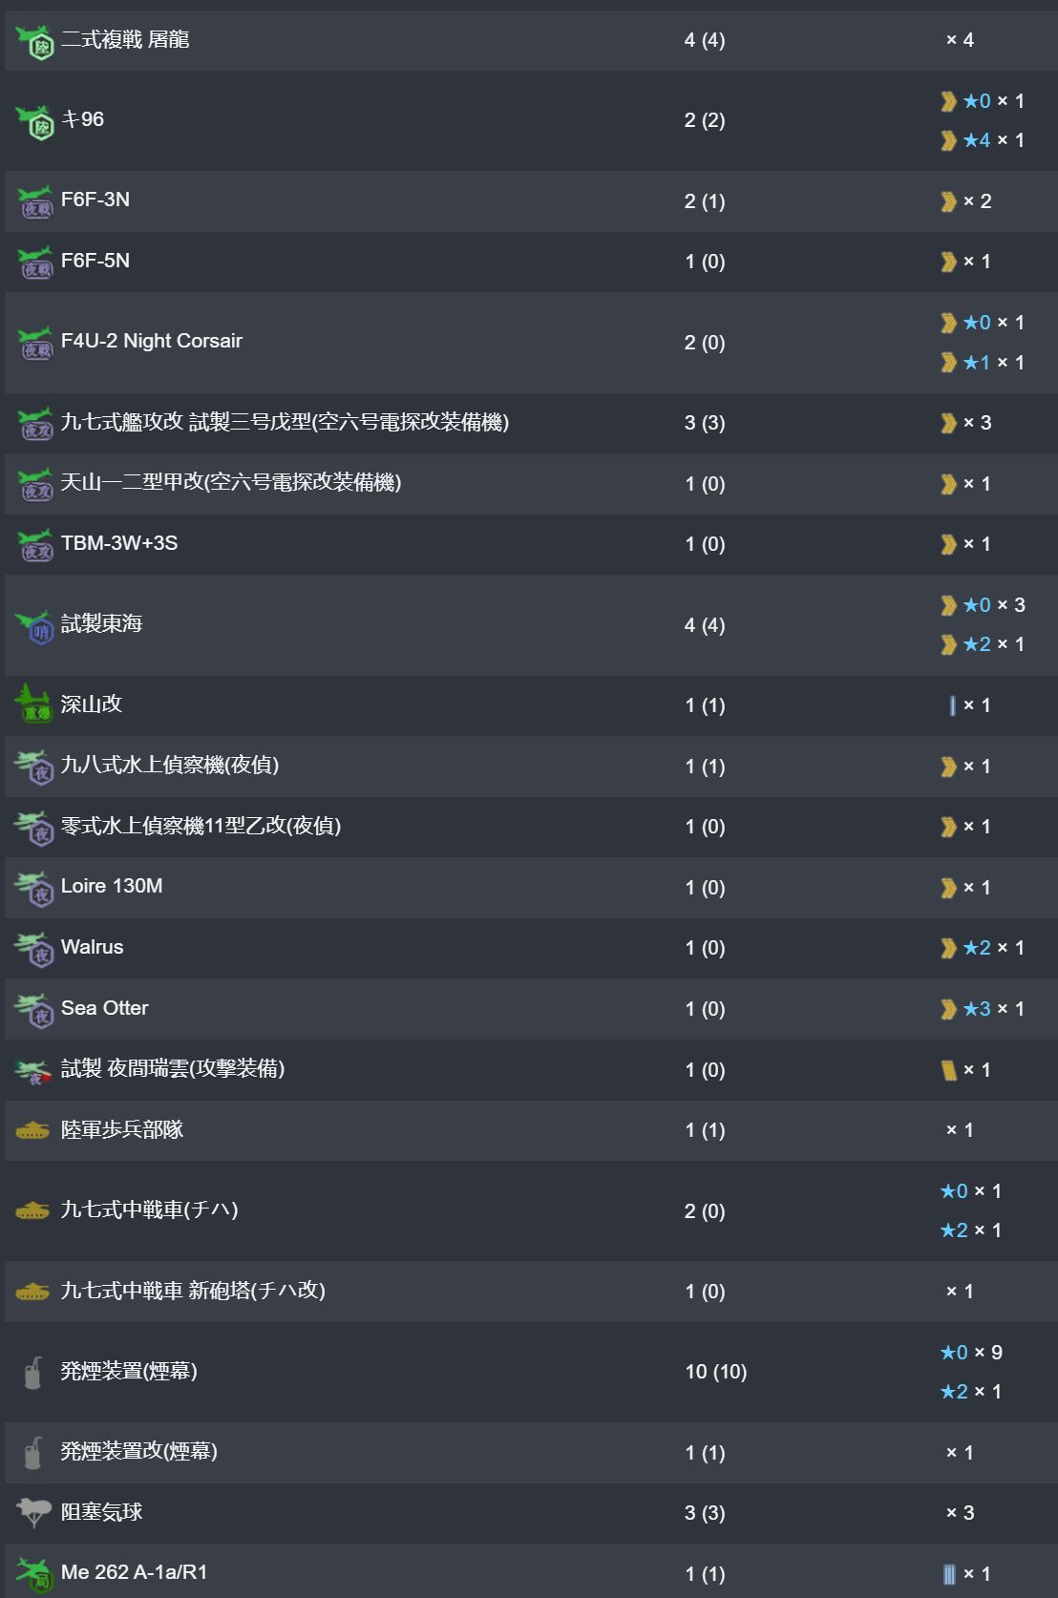Click the 阻塞気球 barrage balloon icon
The image size is (1058, 1598).
pos(33,1512)
